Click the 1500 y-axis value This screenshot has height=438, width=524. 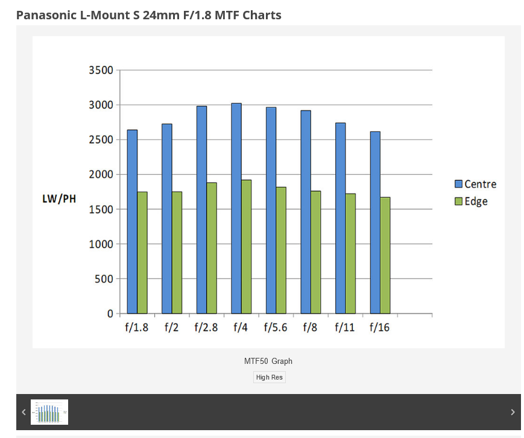[x=101, y=209]
